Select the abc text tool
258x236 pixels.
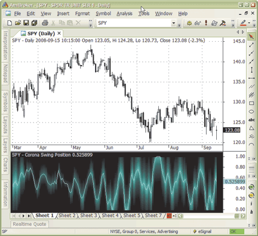(x=251, y=119)
